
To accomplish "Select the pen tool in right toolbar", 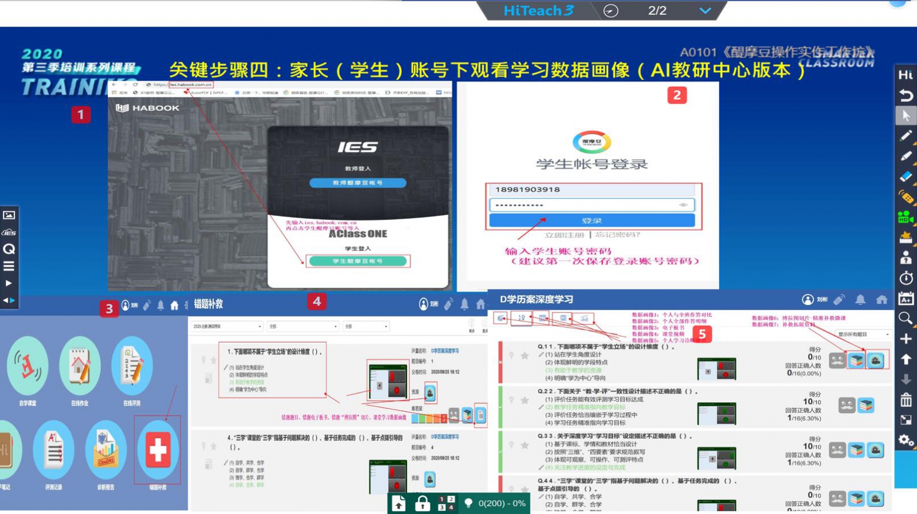I will (x=906, y=136).
